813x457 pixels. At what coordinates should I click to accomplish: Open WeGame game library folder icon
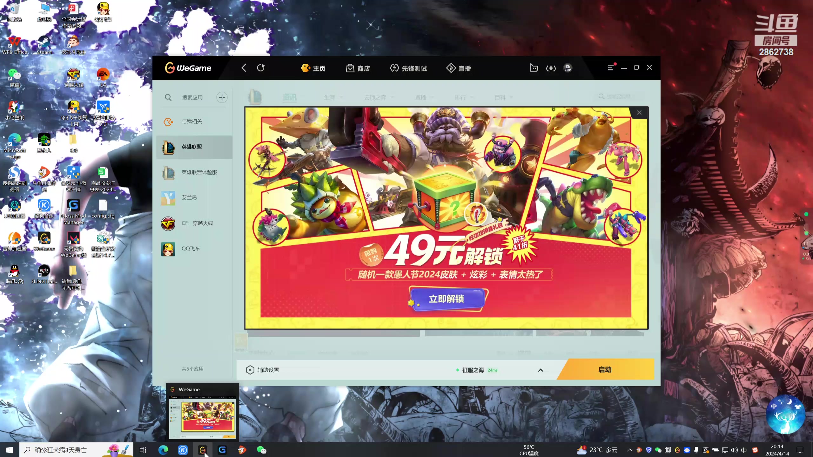click(x=534, y=68)
